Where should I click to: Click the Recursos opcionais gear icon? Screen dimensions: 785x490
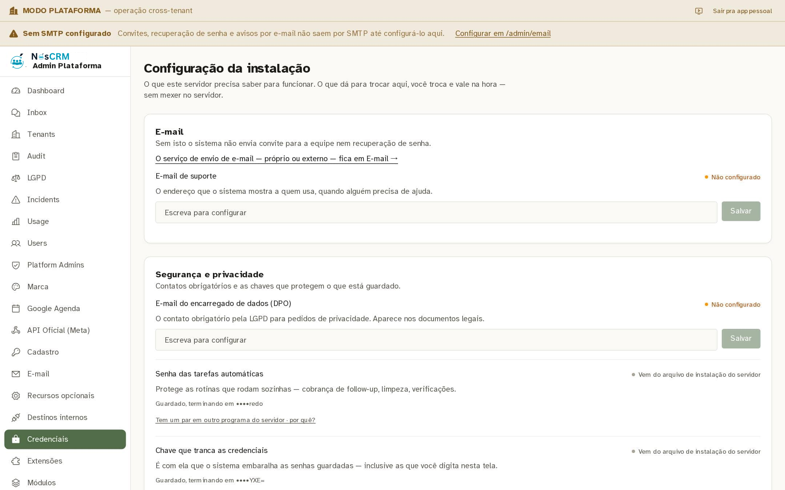coord(16,396)
